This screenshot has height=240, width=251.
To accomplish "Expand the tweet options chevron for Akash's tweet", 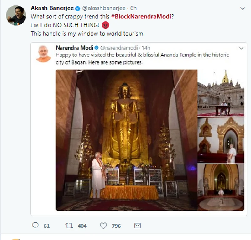I will [x=243, y=8].
